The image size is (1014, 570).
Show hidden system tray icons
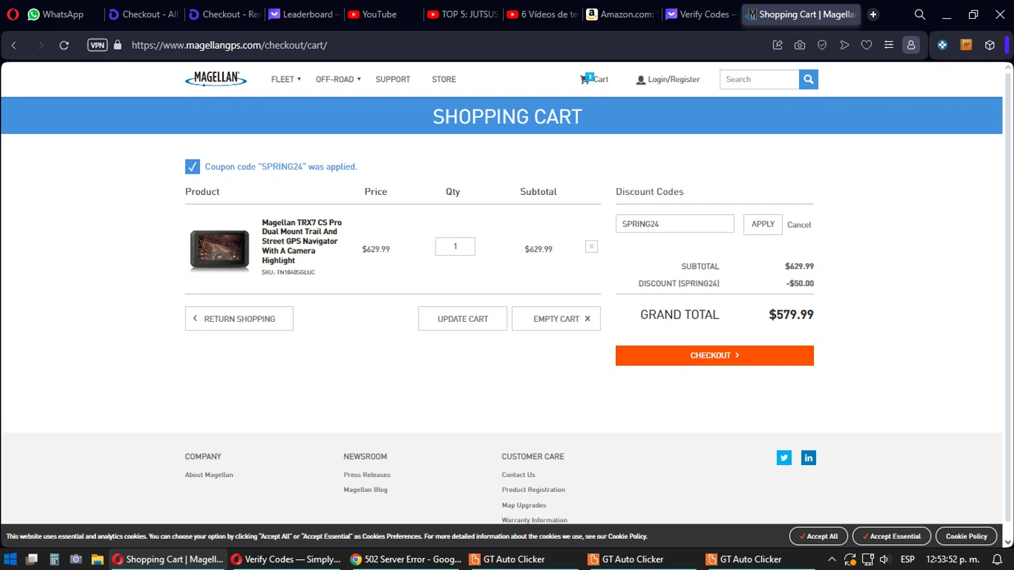[x=832, y=559]
